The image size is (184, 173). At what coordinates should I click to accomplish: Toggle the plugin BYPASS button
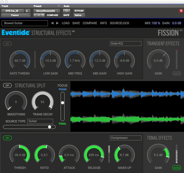click(x=79, y=11)
